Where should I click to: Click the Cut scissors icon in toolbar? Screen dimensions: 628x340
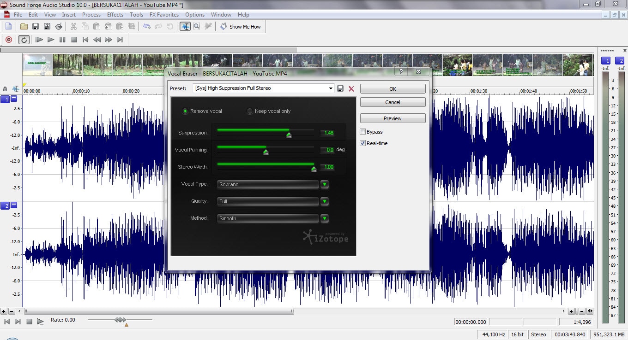tap(73, 26)
